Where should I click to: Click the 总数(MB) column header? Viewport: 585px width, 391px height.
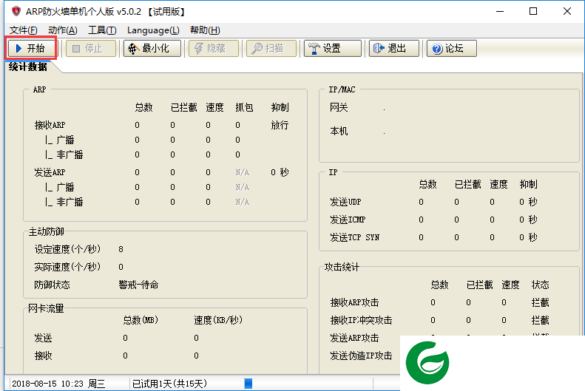141,320
